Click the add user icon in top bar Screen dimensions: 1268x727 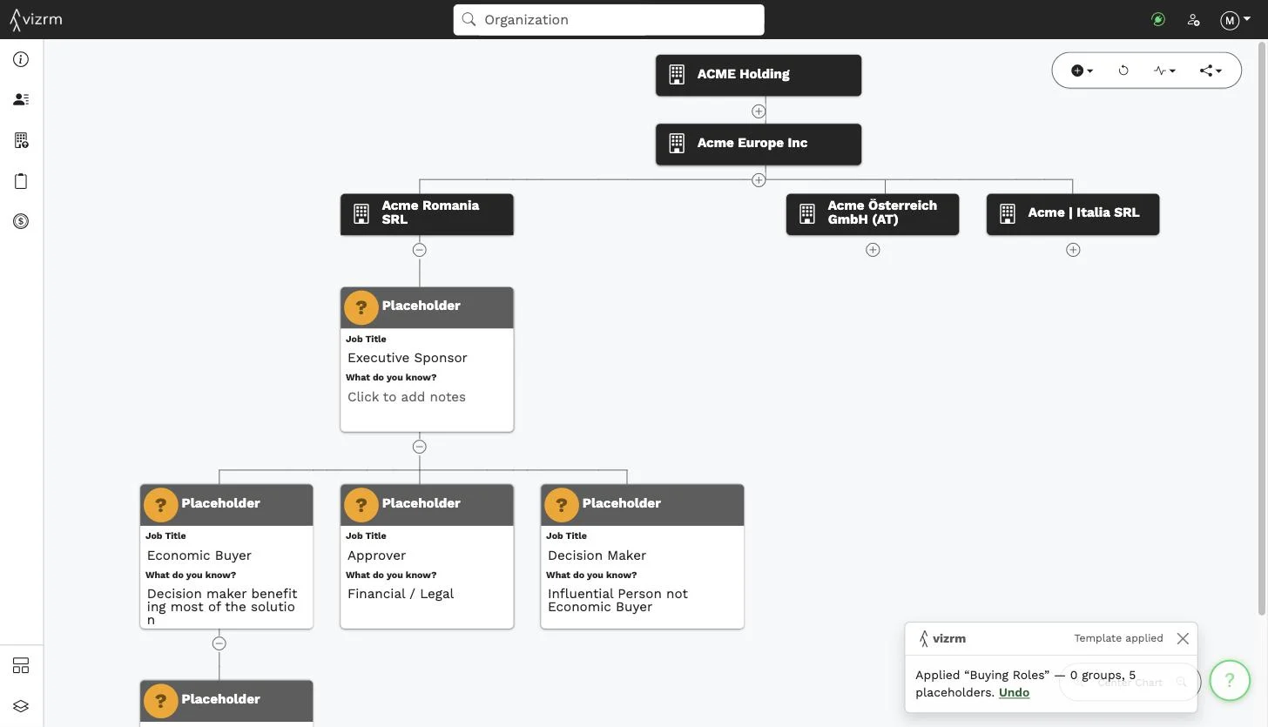[x=1193, y=20]
